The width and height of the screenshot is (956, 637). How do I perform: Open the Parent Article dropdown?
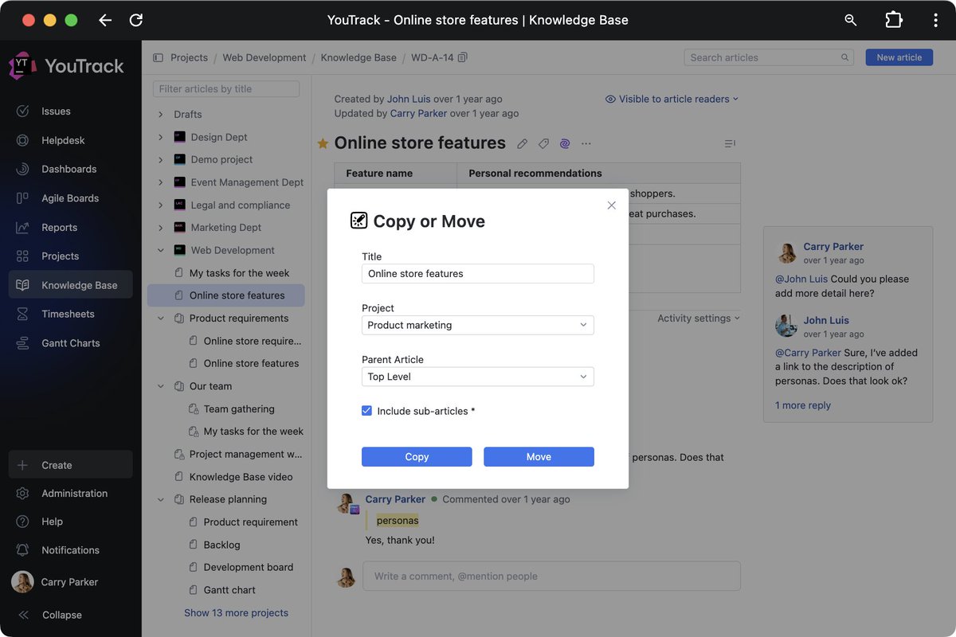click(x=477, y=376)
